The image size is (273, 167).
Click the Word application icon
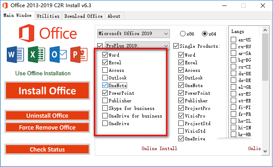click(x=15, y=55)
